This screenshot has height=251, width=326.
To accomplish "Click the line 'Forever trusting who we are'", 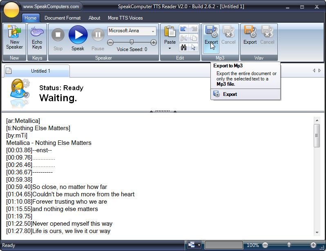I will [x=69, y=202].
